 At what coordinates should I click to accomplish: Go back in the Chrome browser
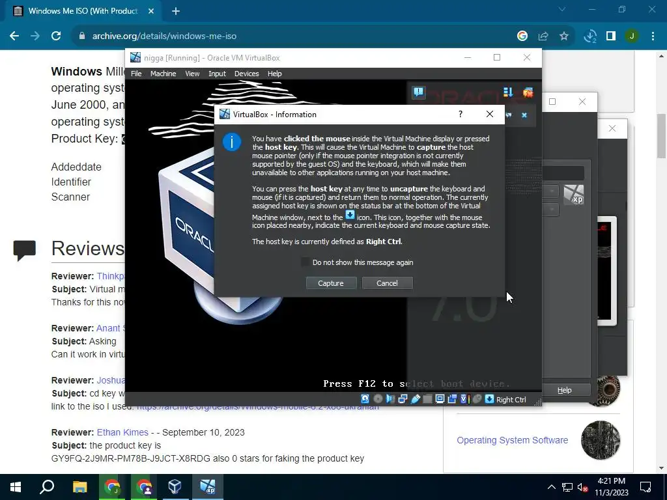(x=14, y=36)
